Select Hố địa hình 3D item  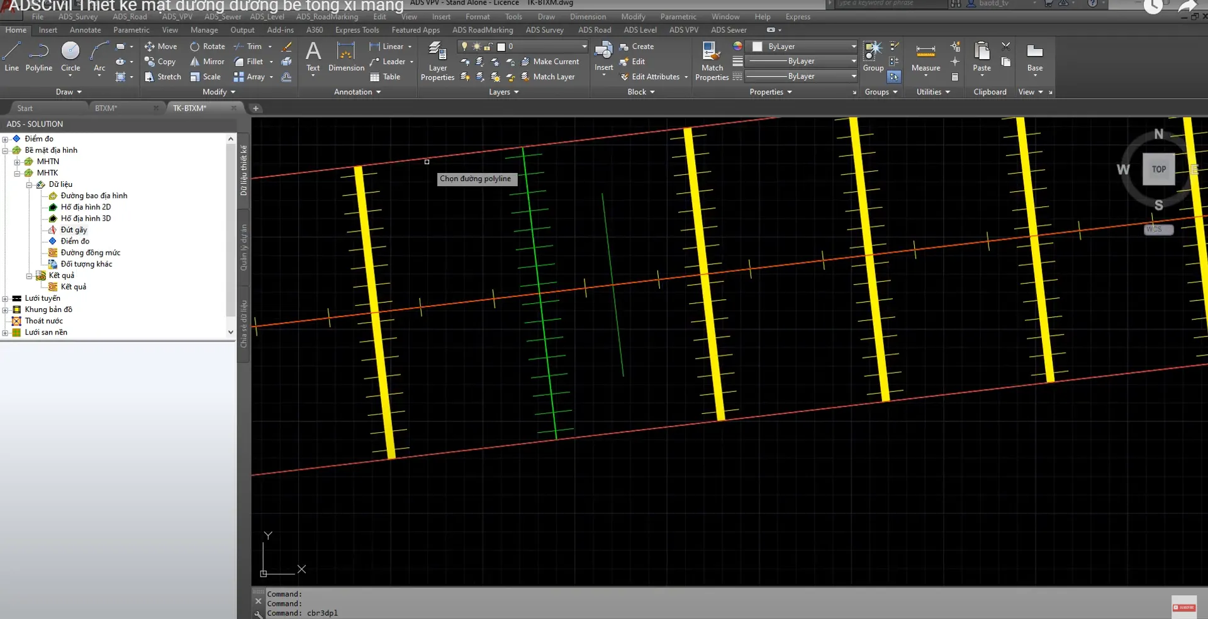tap(86, 218)
